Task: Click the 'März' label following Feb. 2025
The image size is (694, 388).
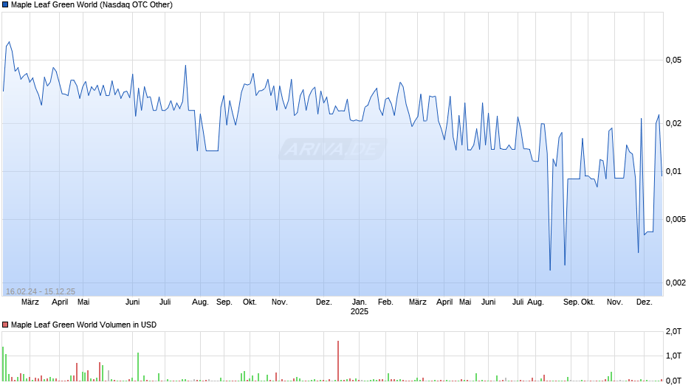Action: [417, 302]
